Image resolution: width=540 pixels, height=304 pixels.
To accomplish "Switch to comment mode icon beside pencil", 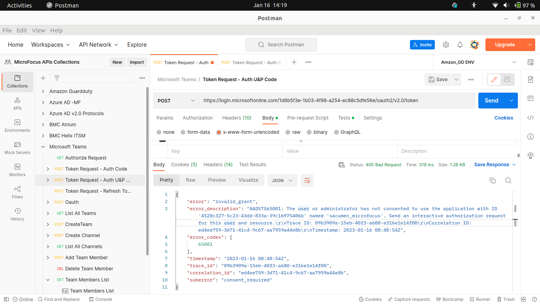I will (507, 80).
